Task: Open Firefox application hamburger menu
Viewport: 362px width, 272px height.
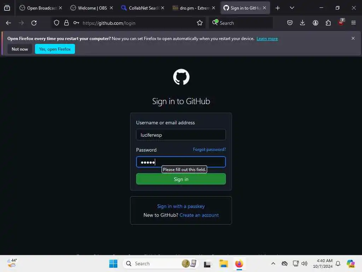Action: 354,23
